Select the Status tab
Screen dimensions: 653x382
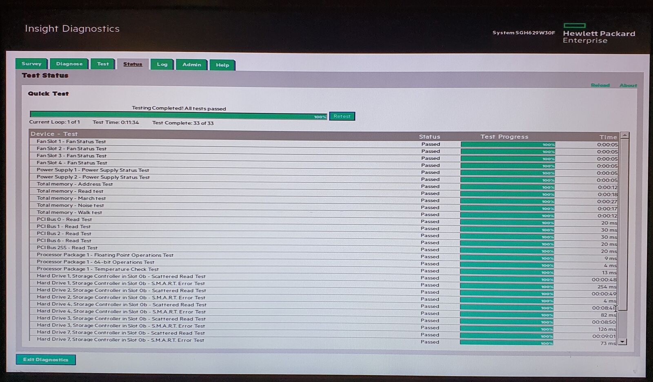133,64
